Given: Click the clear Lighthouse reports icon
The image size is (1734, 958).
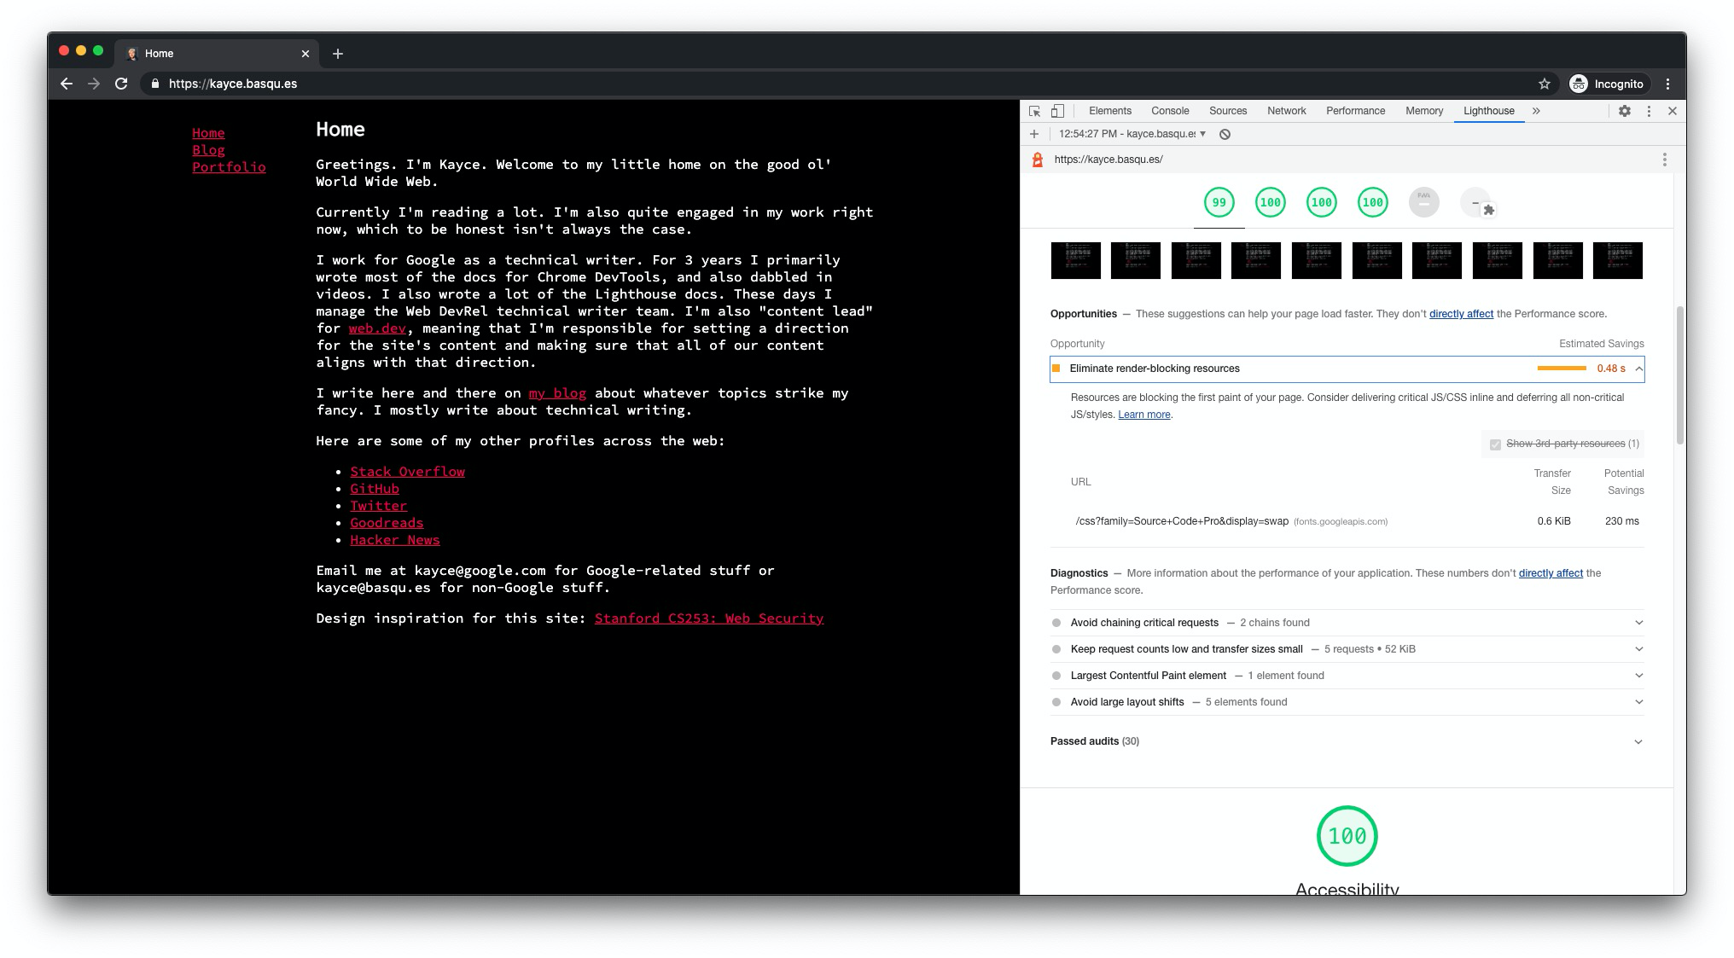Looking at the screenshot, I should (1225, 134).
